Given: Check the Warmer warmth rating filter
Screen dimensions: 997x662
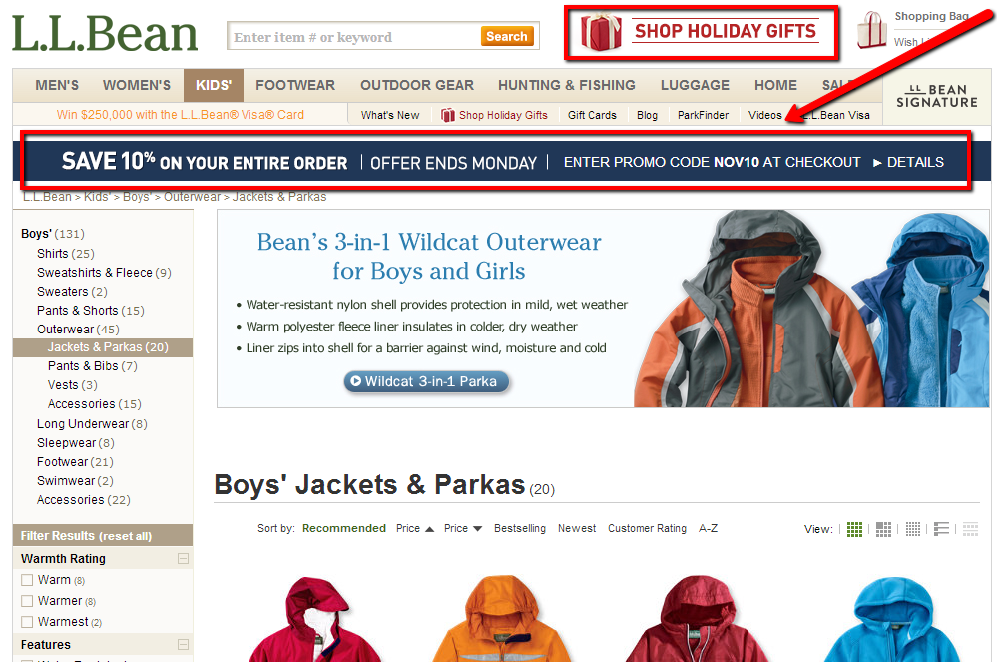Looking at the screenshot, I should (x=27, y=601).
